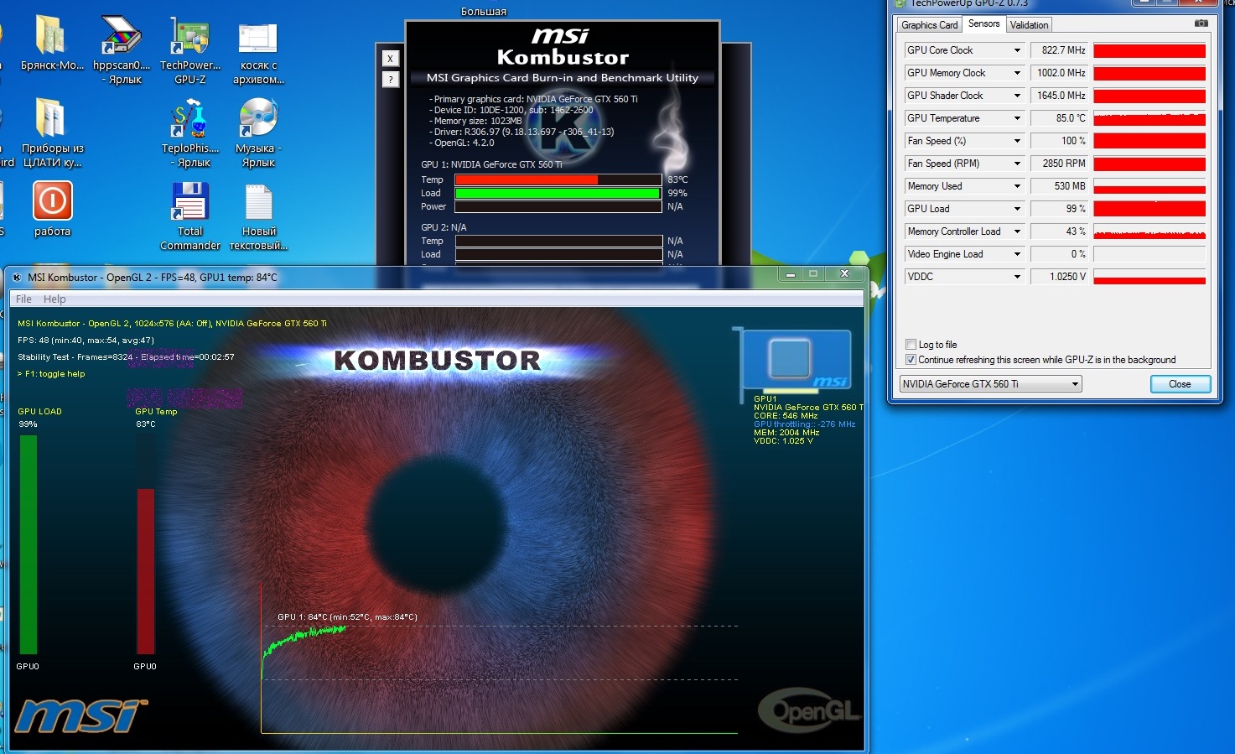Click the green GPU 1 Load bar
Image resolution: width=1235 pixels, height=754 pixels.
pos(558,193)
